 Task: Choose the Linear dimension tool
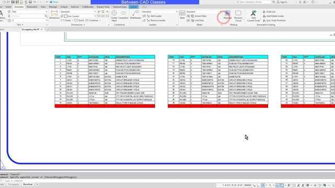coord(66,20)
